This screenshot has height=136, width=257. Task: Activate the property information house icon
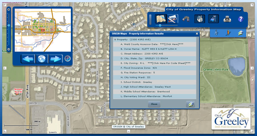point(200,19)
